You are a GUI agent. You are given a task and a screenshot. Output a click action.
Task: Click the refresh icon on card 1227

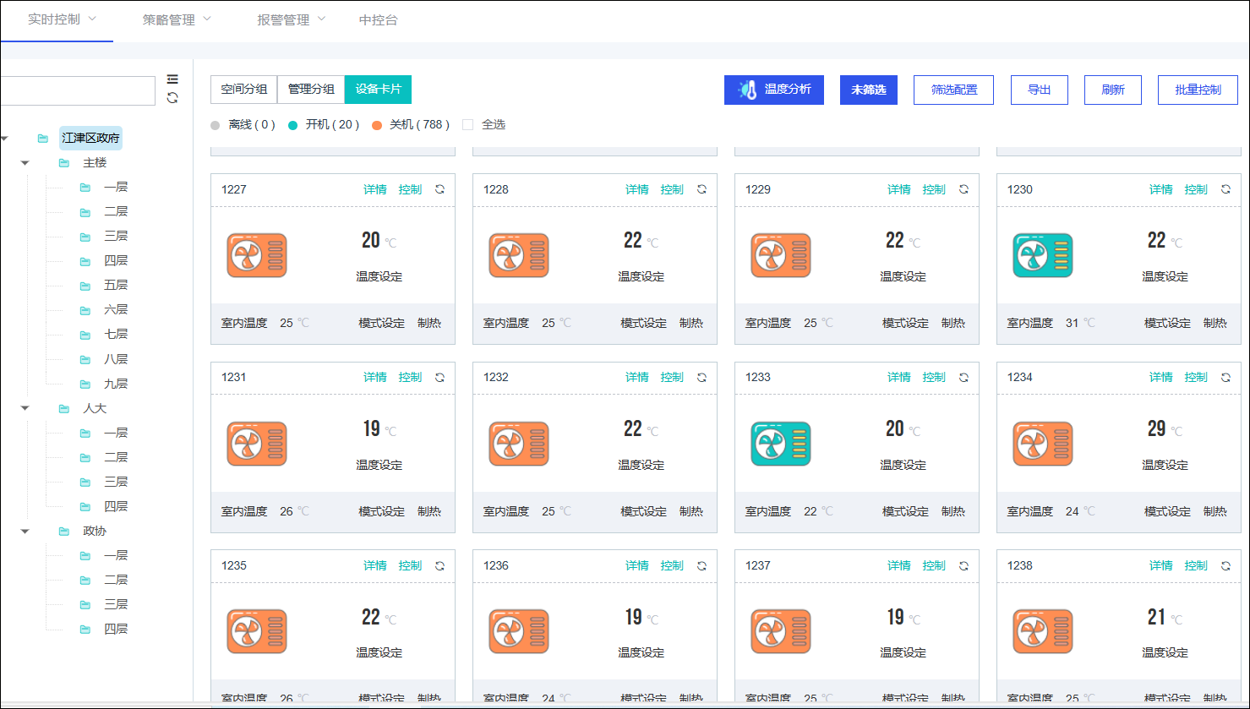coord(439,189)
